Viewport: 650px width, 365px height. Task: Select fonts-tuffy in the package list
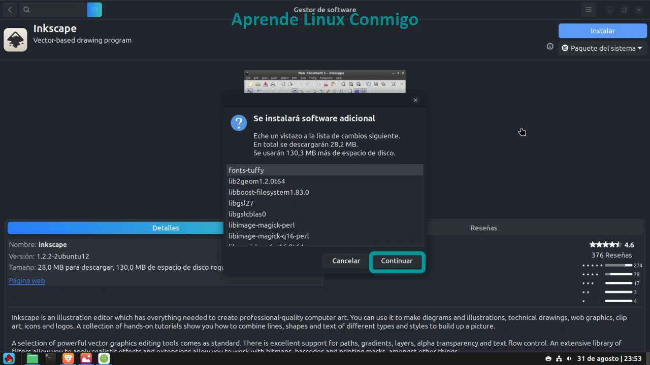click(324, 170)
